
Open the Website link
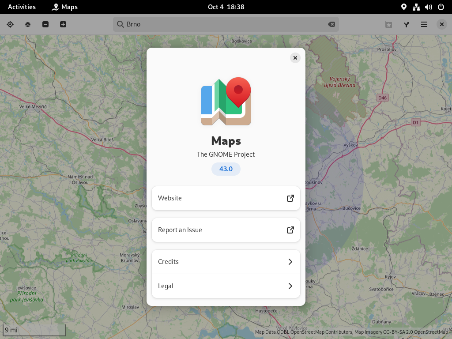(226, 198)
